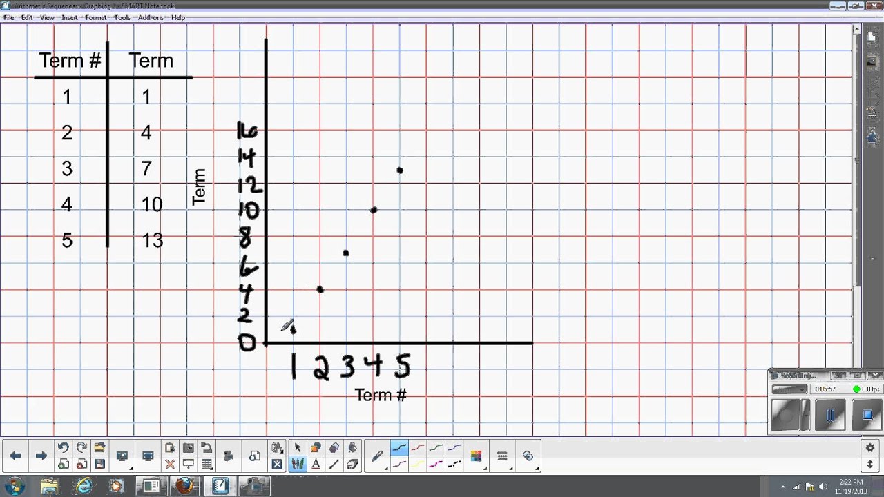Choose the blue pen style
This screenshot has width=884, height=497.
pyautogui.click(x=454, y=447)
